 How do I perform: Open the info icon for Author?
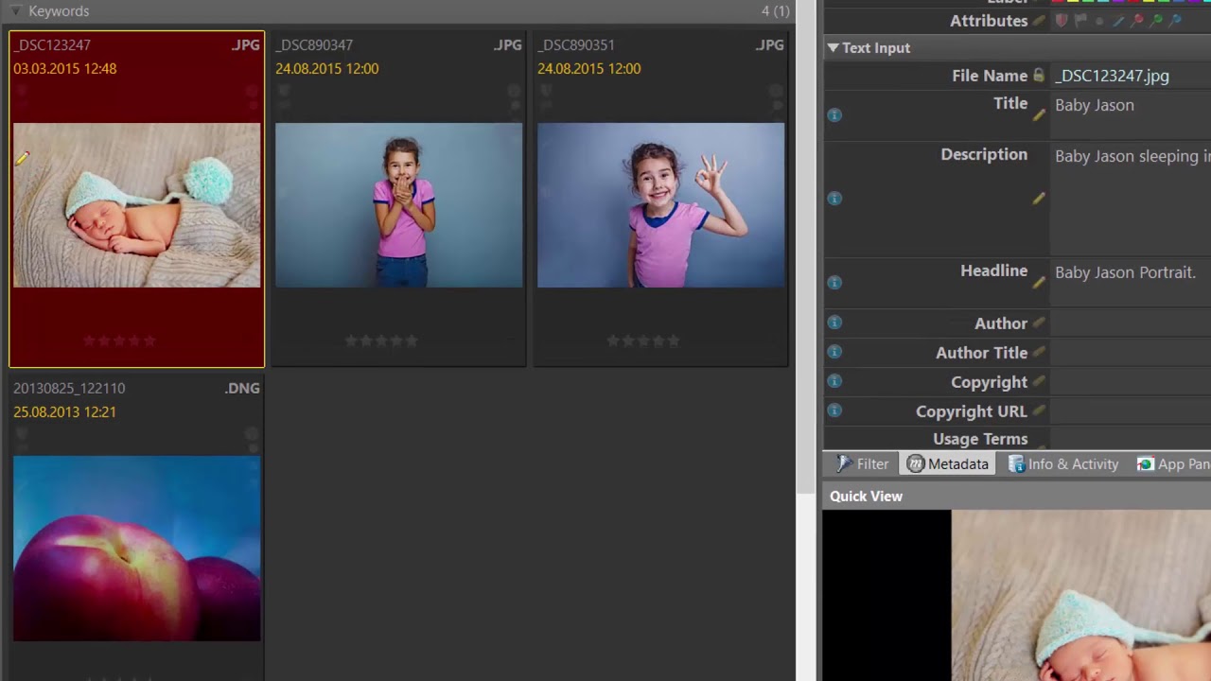834,323
